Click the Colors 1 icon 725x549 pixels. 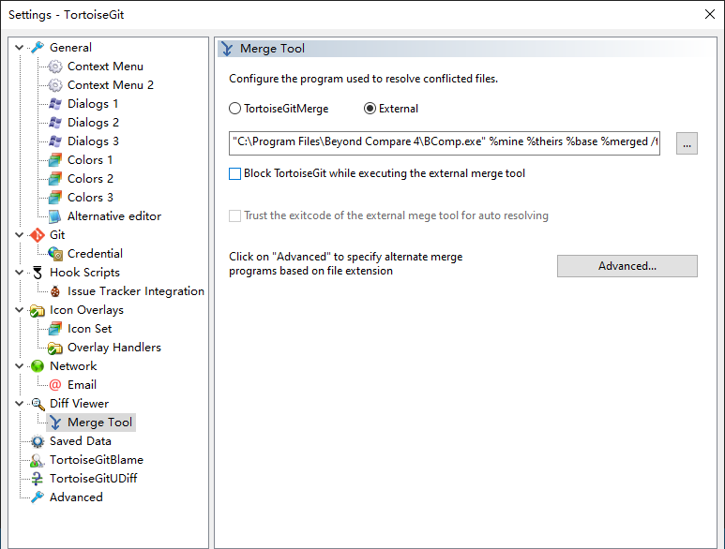click(x=55, y=160)
